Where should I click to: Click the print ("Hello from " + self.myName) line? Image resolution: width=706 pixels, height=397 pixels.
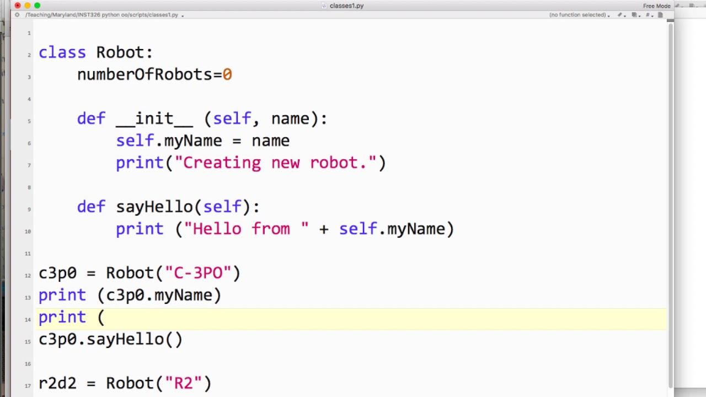pyautogui.click(x=285, y=229)
